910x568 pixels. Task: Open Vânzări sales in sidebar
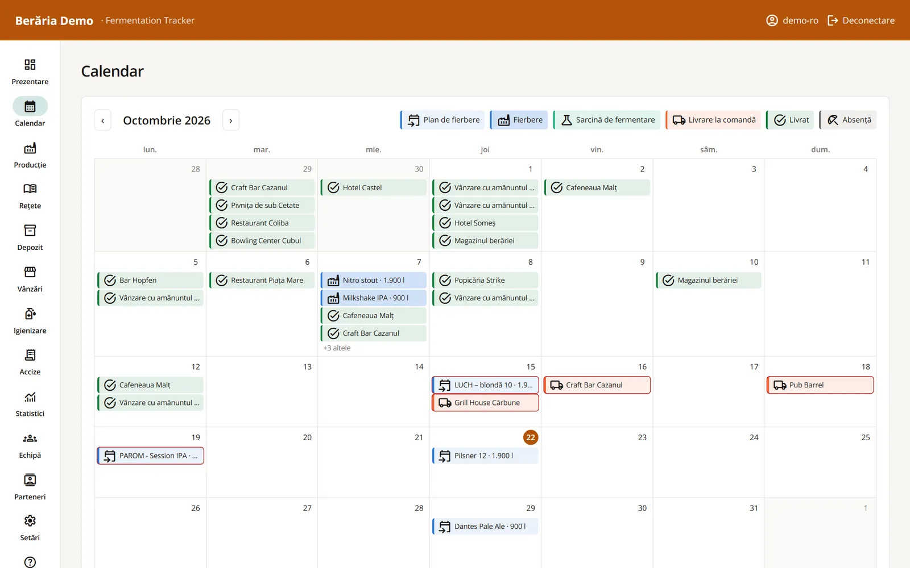(x=30, y=279)
